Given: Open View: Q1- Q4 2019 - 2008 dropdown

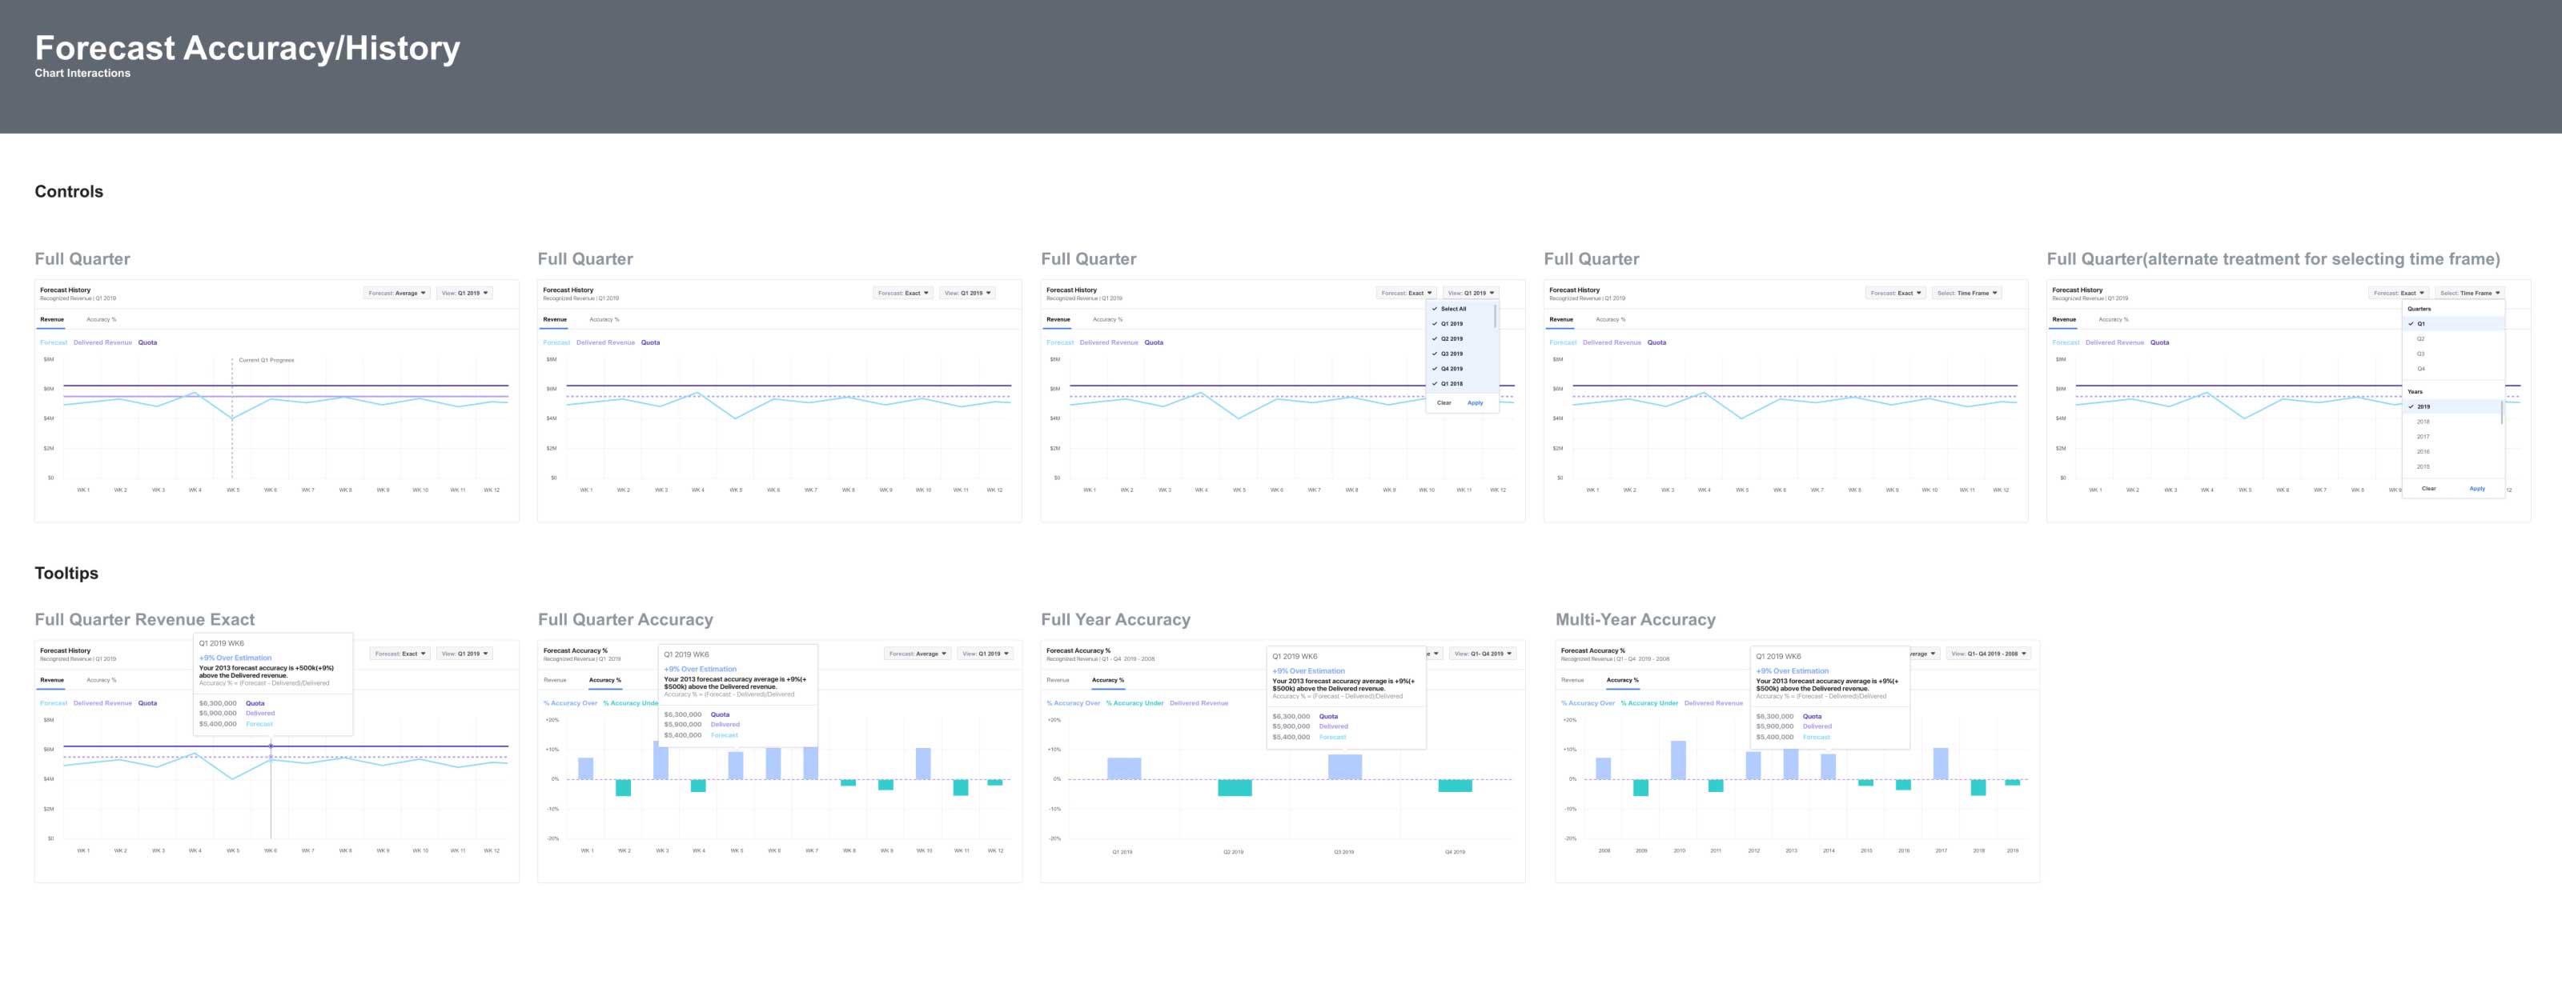Looking at the screenshot, I should point(1987,654).
